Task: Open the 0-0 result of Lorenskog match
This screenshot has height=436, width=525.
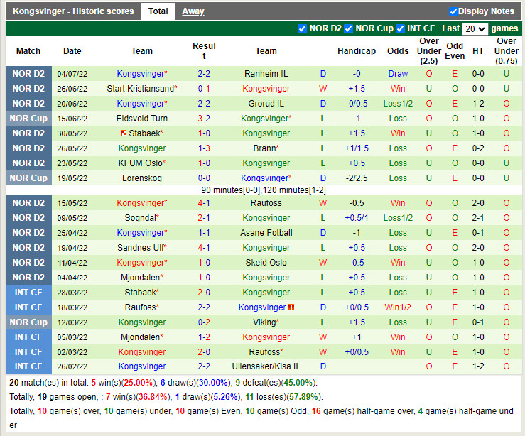Action: [x=204, y=178]
